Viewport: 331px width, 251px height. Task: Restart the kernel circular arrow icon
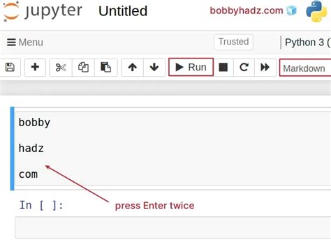coord(244,68)
